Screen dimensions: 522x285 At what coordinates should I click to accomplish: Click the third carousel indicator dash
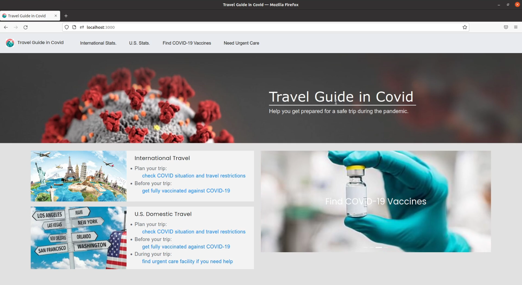[379, 247]
